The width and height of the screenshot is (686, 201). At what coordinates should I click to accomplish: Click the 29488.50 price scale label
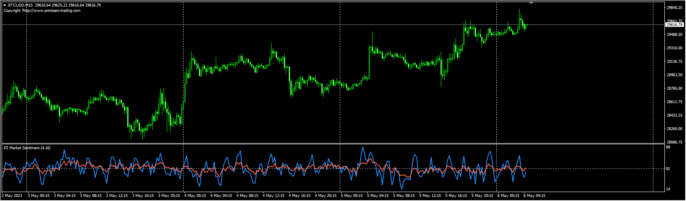tap(675, 35)
